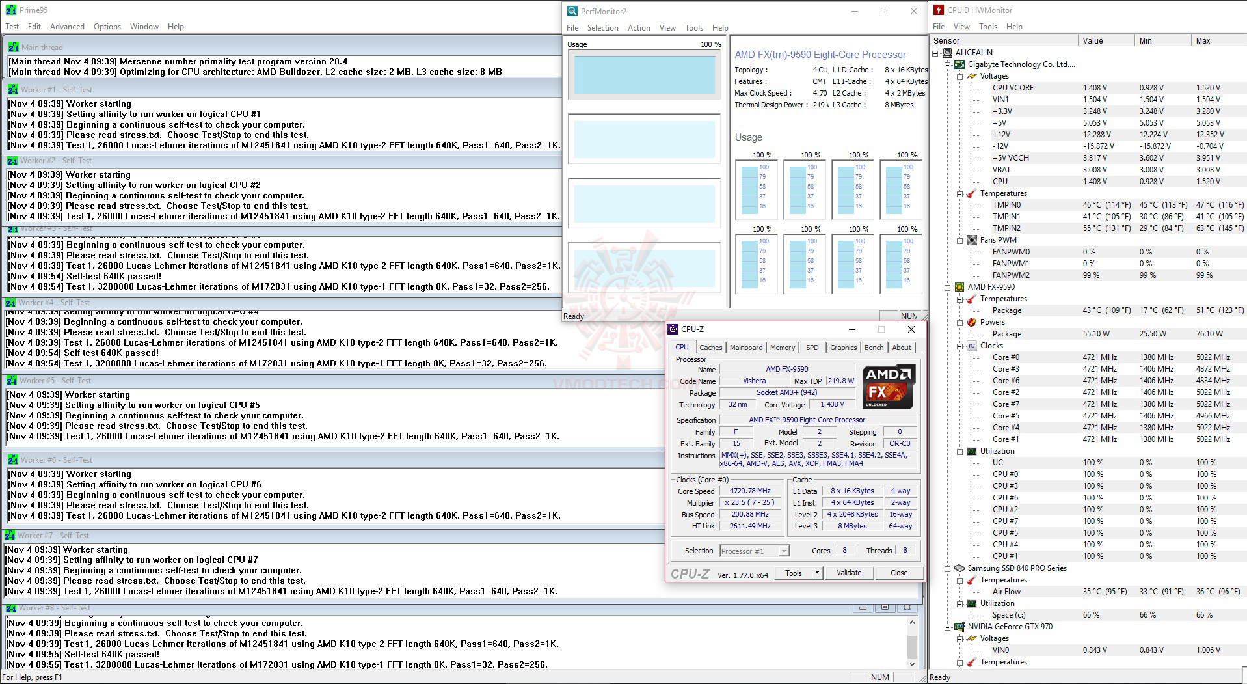This screenshot has width=1247, height=684.
Task: Switch to the Memory tab in CPU-Z
Action: pyautogui.click(x=783, y=347)
